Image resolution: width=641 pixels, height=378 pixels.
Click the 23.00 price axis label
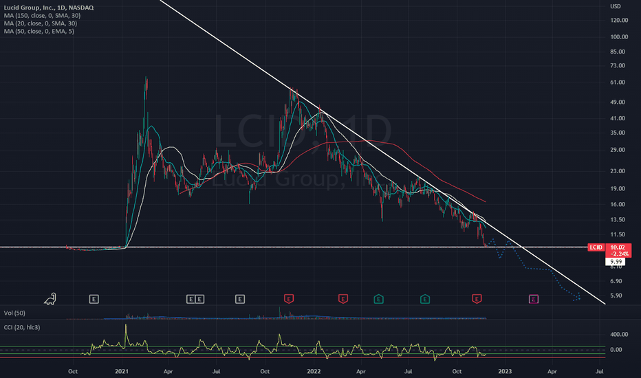click(x=618, y=171)
